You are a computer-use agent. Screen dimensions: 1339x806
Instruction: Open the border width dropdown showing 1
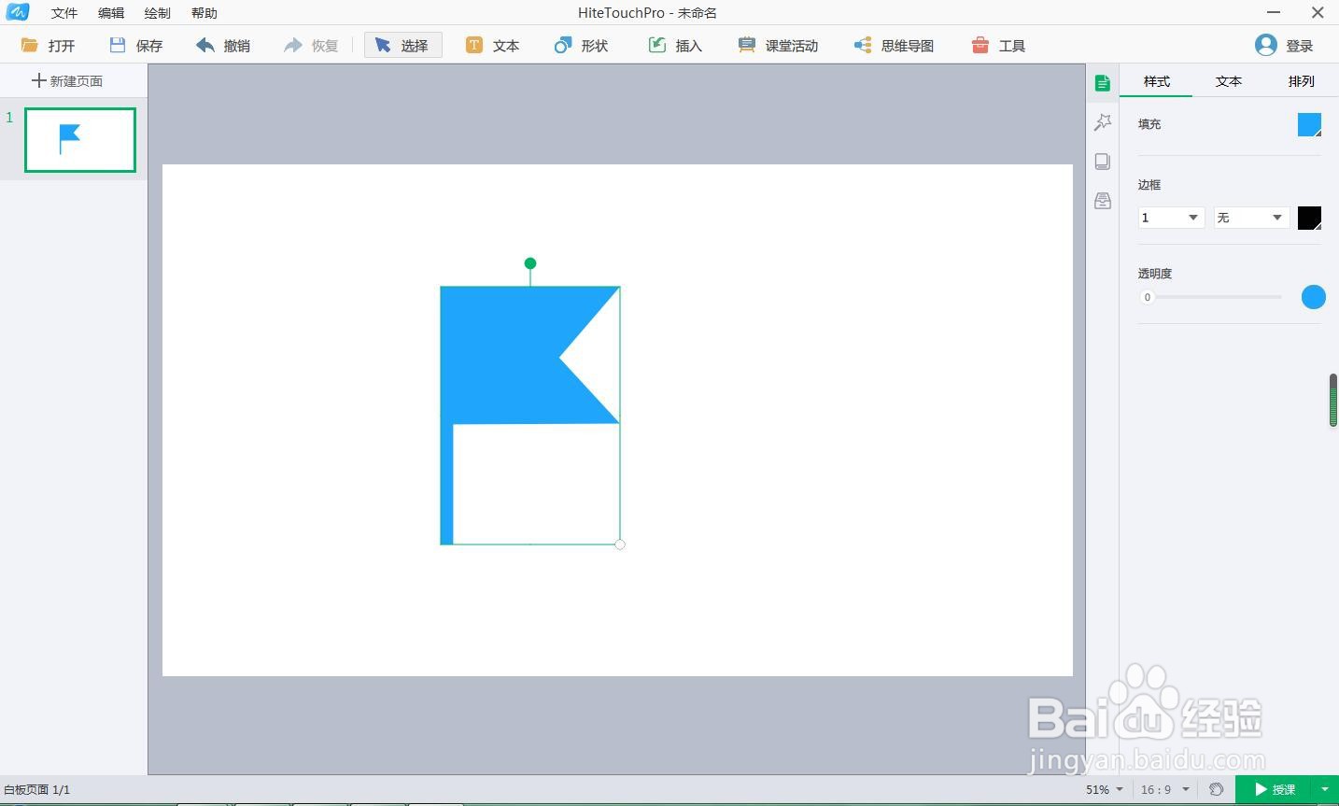click(x=1170, y=217)
